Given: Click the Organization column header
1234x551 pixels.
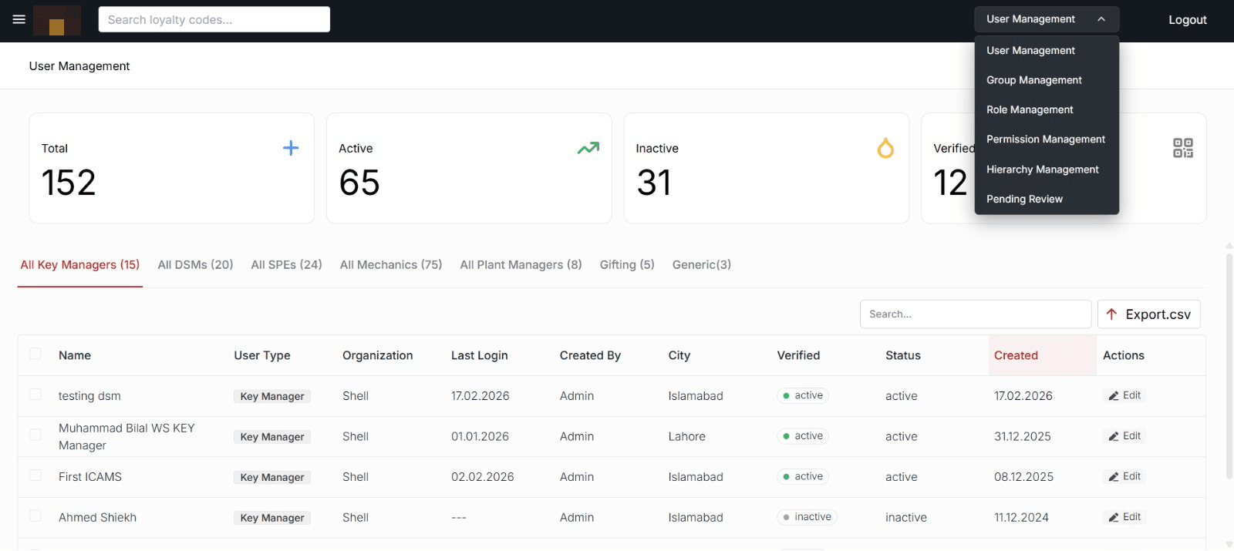Looking at the screenshot, I should click(378, 355).
